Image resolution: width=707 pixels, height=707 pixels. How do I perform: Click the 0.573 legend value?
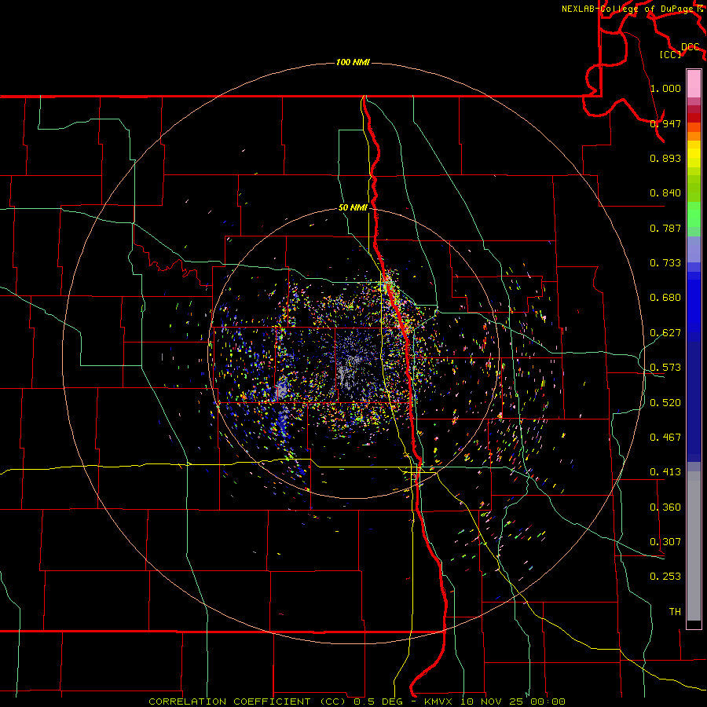pos(665,368)
